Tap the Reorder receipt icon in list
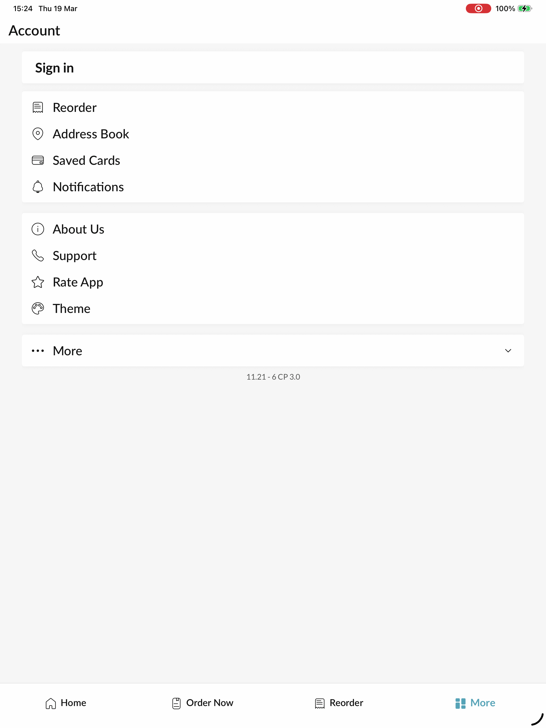This screenshot has height=728, width=546. click(x=38, y=108)
